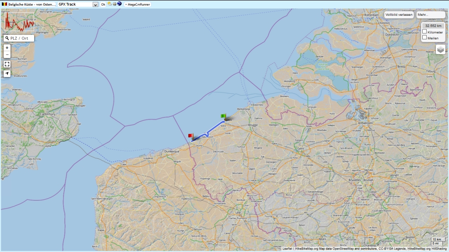The width and height of the screenshot is (449, 252).
Task: Open the Leaflet attribution link
Action: [287, 249]
